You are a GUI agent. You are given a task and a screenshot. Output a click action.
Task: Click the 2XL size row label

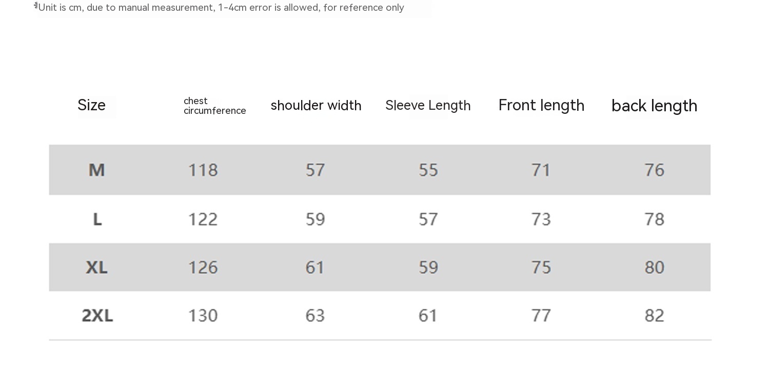97,315
